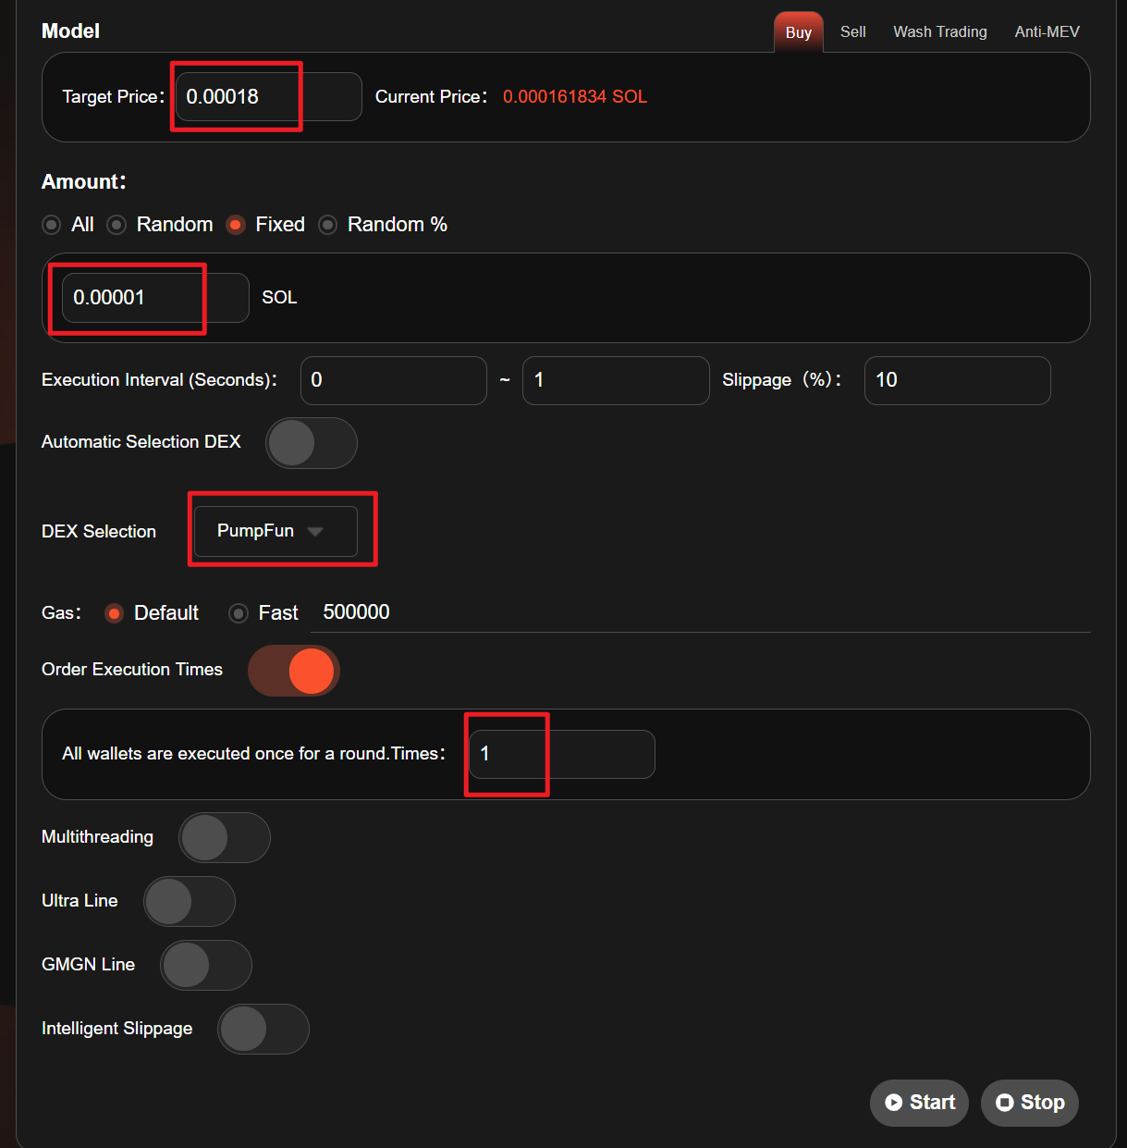Select the Anti-MEV tab
The image size is (1127, 1148).
(1047, 31)
